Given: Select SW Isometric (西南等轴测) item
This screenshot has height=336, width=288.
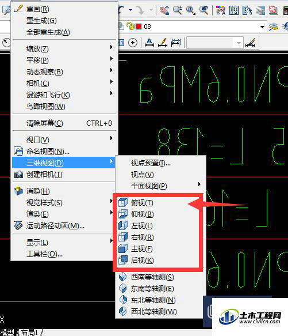Looking at the screenshot, I should pos(160,277).
